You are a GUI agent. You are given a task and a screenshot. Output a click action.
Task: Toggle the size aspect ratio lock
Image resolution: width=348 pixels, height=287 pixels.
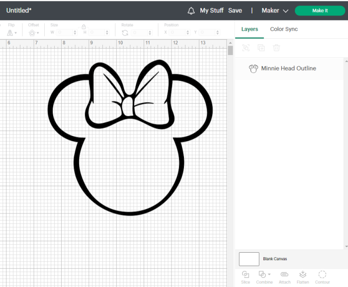84,27
